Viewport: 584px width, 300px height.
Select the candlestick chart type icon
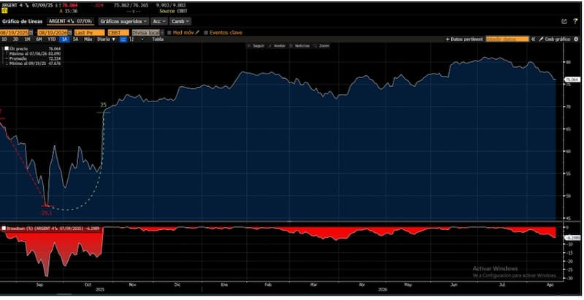(x=131, y=39)
